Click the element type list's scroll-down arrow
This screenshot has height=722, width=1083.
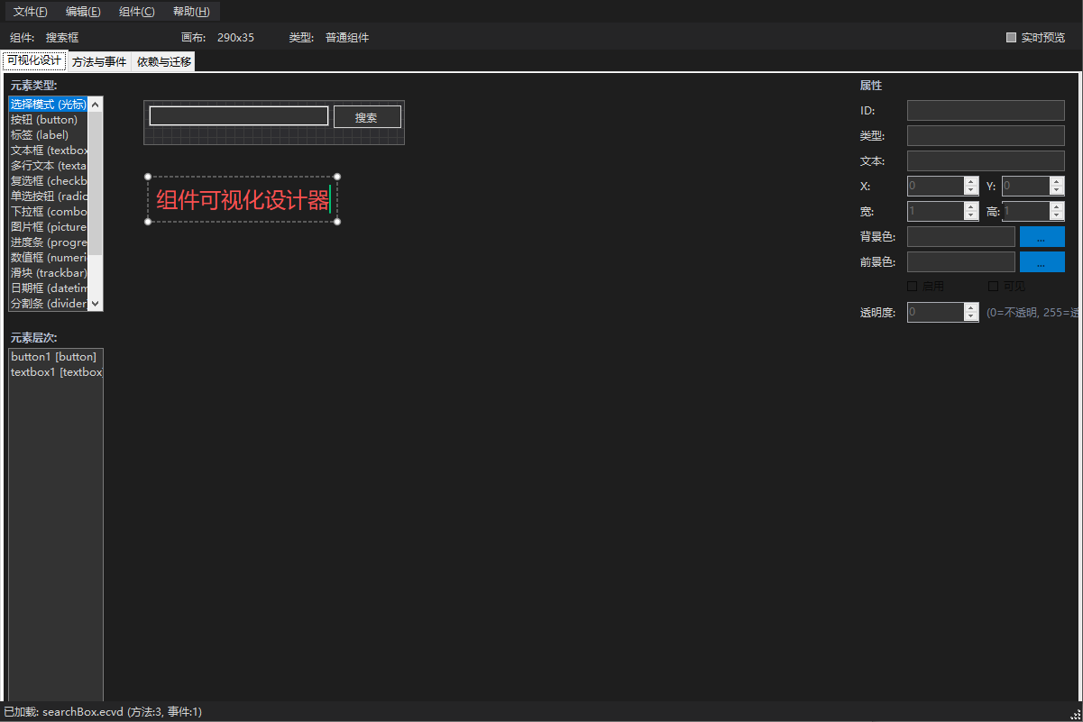pos(95,304)
